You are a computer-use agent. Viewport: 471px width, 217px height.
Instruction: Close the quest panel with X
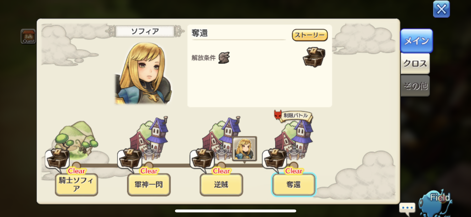point(441,9)
